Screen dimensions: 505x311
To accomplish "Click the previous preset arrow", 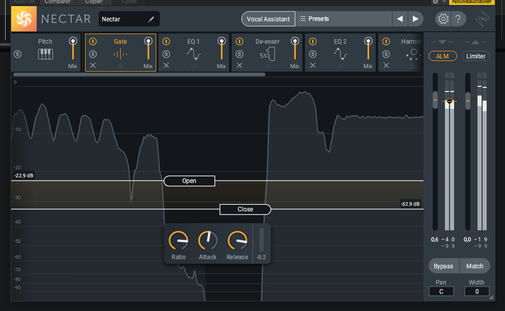I will tap(400, 18).
